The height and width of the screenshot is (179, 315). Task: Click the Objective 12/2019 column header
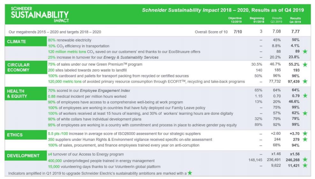pos(235,20)
